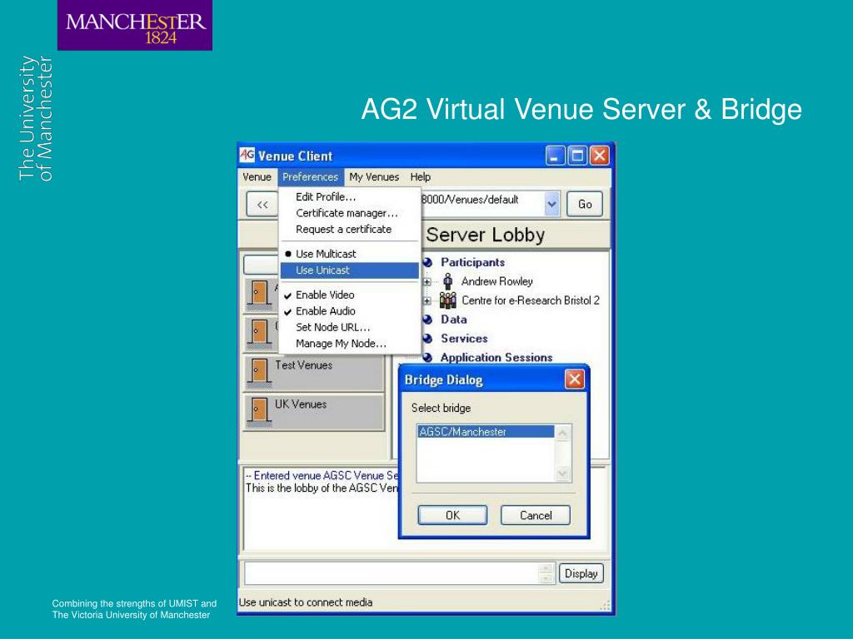Select the Data tree heading
This screenshot has height=639, width=853.
click(454, 319)
